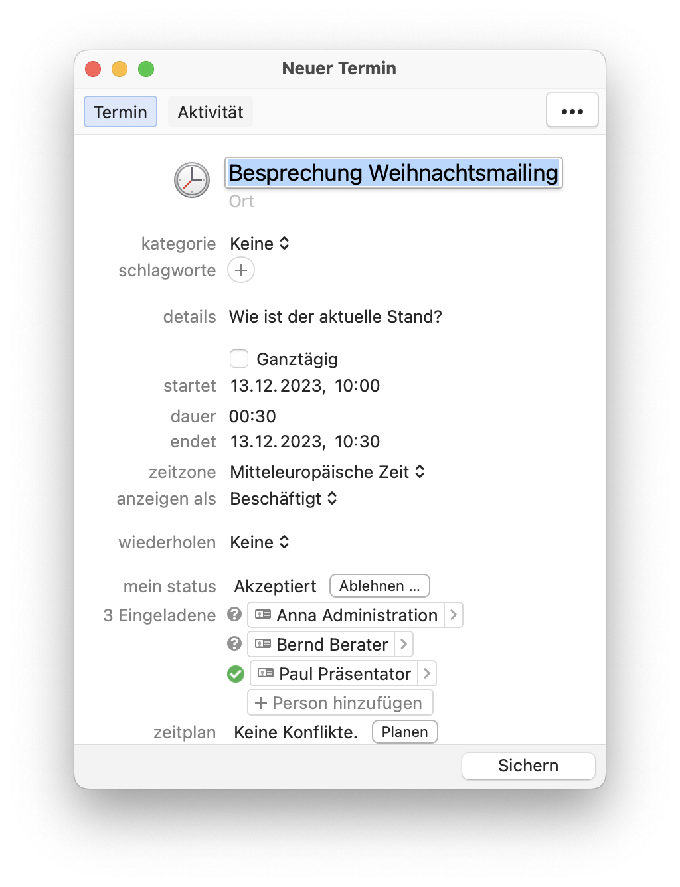Click details text Wie ist der aktuelle Stand?
The width and height of the screenshot is (680, 887).
pos(335,317)
